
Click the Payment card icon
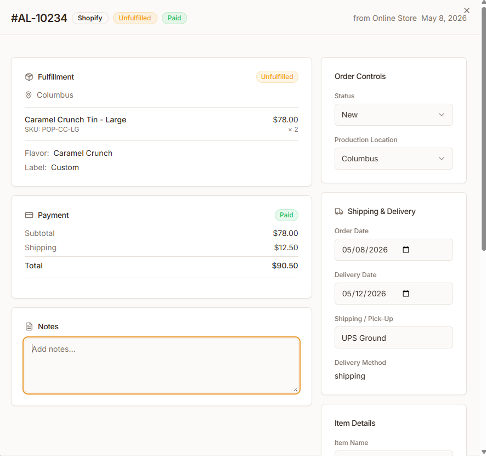29,215
